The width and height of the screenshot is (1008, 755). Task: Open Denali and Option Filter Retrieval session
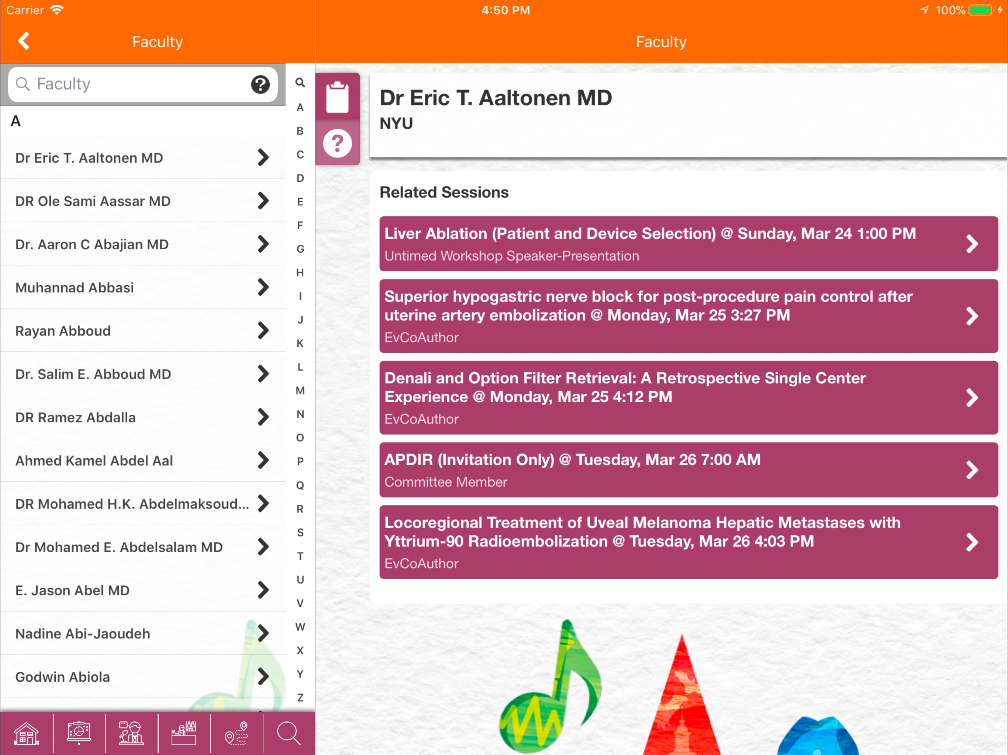pyautogui.click(x=688, y=397)
